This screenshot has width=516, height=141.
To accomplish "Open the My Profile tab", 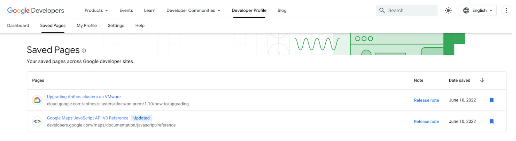I will tap(87, 26).
